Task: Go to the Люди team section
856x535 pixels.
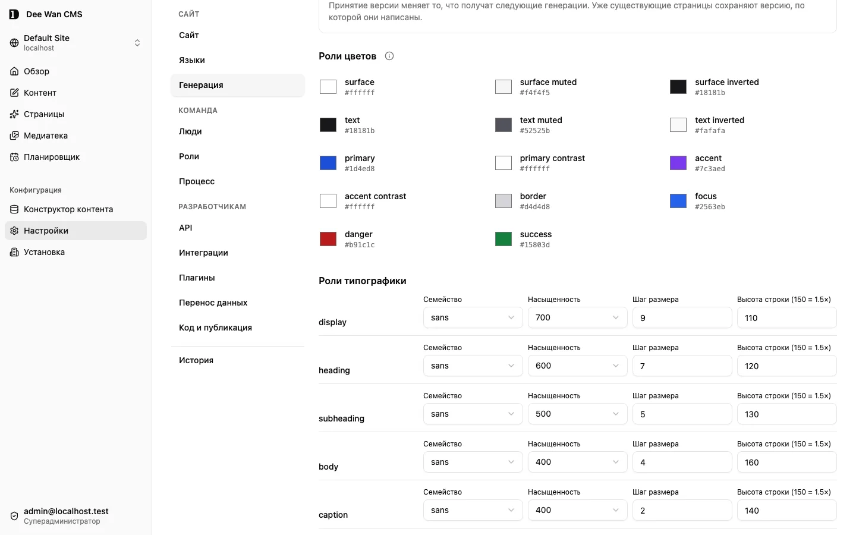Action: tap(238, 131)
